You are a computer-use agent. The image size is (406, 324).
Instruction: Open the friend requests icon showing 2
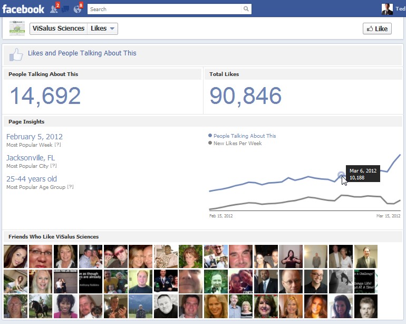point(54,9)
